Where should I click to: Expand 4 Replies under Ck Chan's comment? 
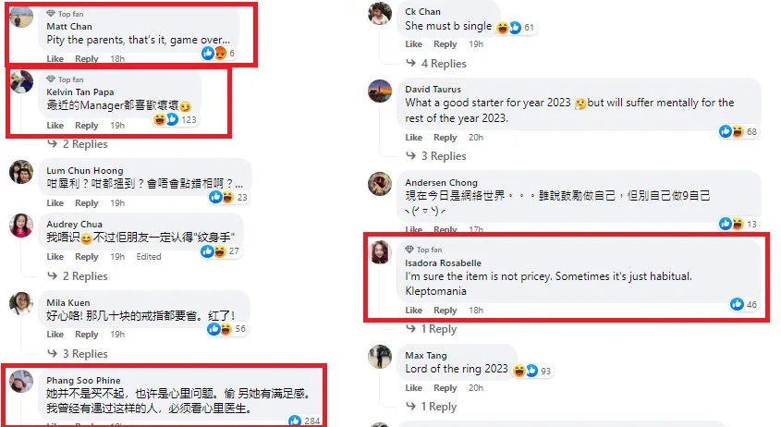(436, 64)
